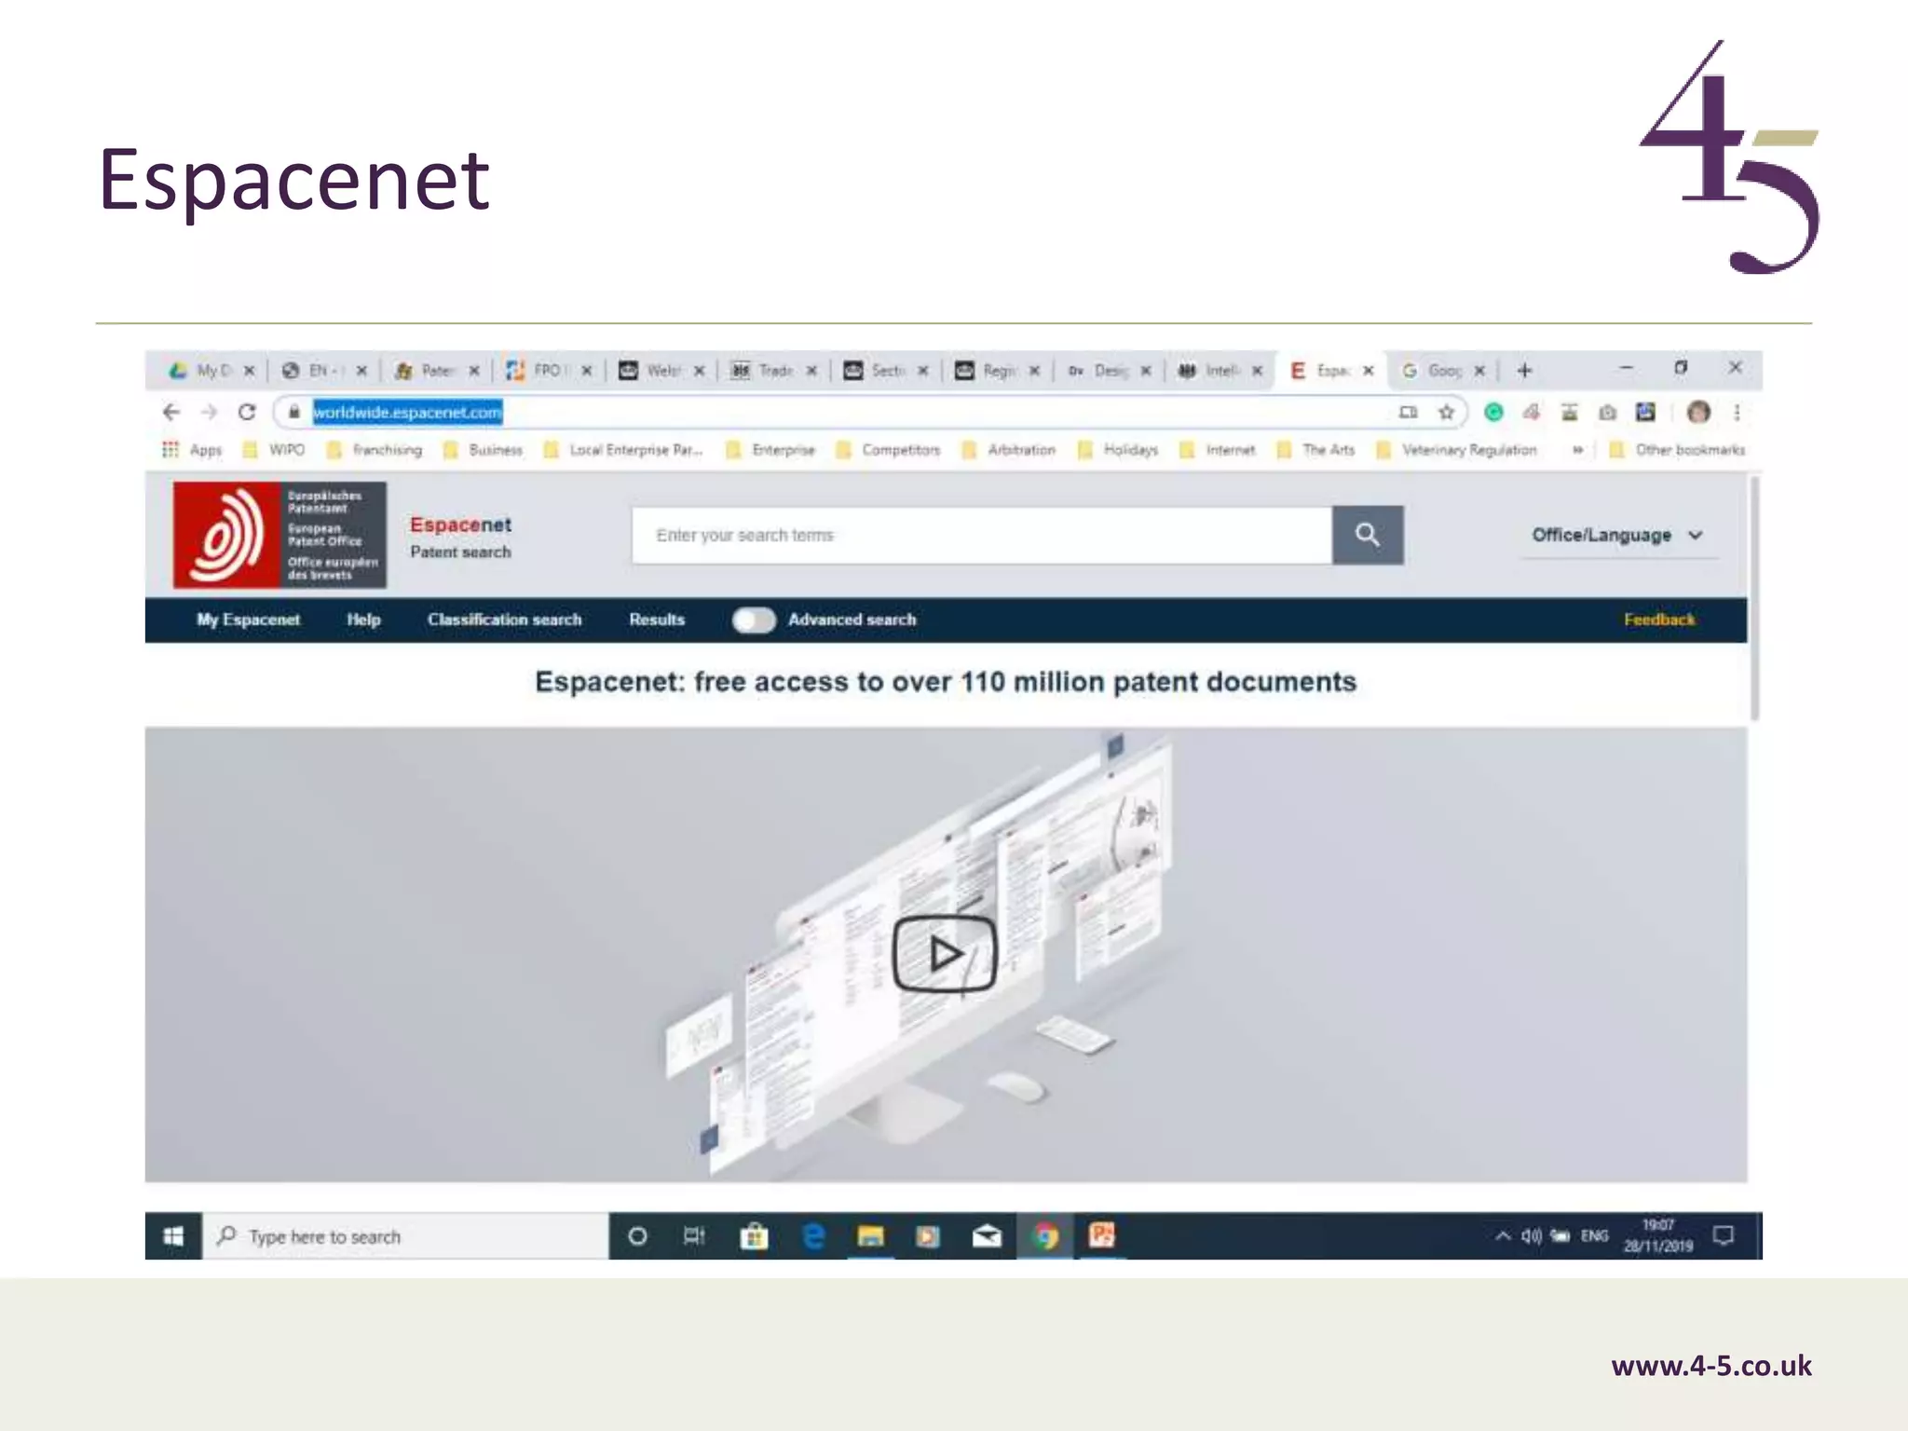Expand the Office/Language dropdown
This screenshot has width=1908, height=1431.
[1619, 535]
